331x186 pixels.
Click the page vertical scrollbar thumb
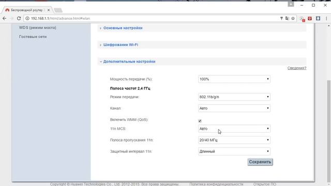(329, 131)
